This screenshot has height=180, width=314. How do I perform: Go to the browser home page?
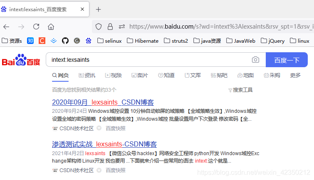tap(51, 27)
